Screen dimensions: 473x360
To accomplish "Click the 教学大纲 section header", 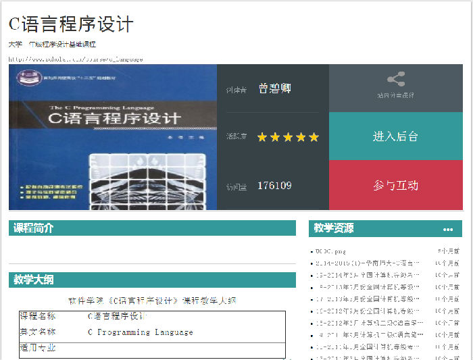I will point(34,280).
